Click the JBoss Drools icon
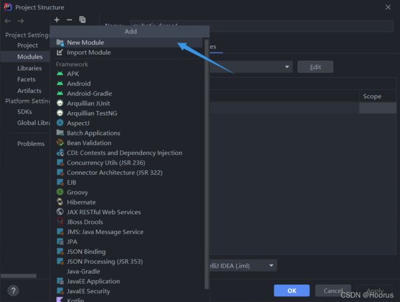Viewport: 400px width, 302px height. coord(60,221)
